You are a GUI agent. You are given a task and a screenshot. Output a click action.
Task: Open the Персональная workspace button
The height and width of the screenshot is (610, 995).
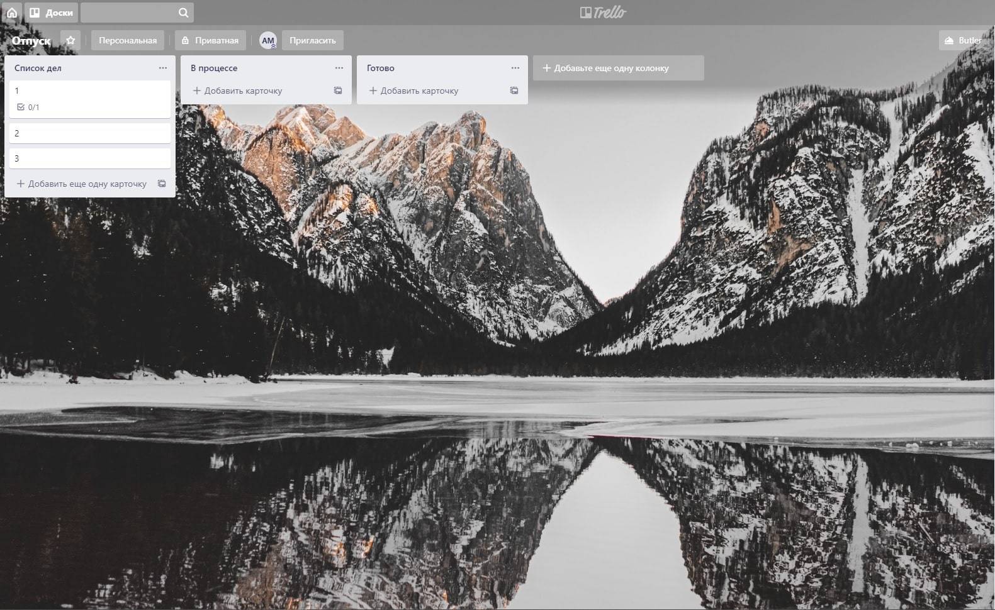tap(128, 40)
